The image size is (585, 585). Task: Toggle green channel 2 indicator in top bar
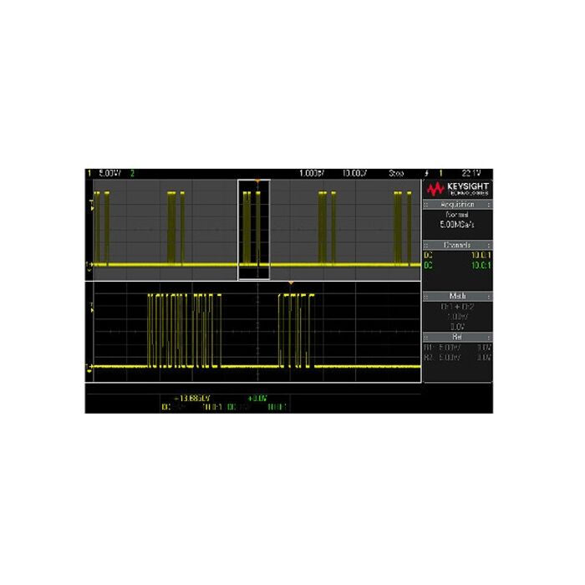pyautogui.click(x=131, y=173)
